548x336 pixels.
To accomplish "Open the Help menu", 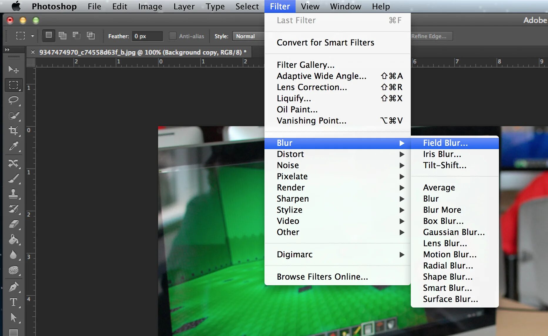I will (x=381, y=6).
